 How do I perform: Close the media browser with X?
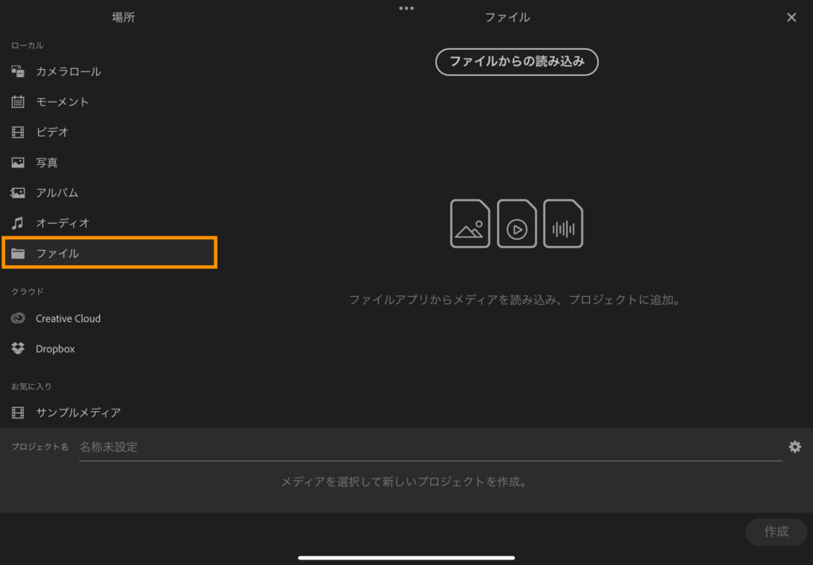click(x=791, y=17)
